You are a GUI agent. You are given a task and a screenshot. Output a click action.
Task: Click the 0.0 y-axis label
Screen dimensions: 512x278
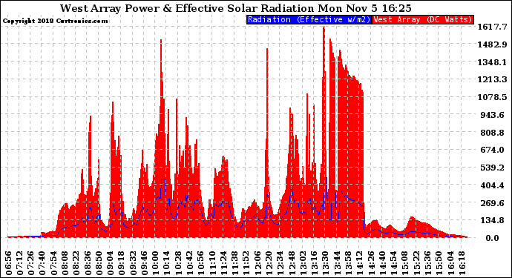click(492, 238)
